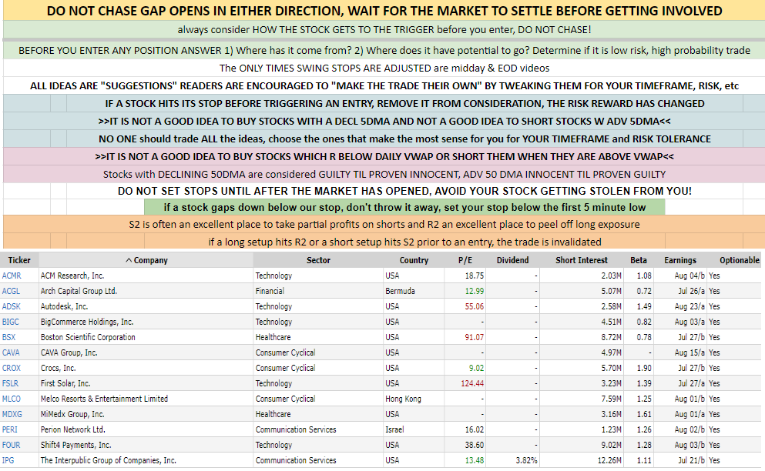Click the Jul 26/a earnings date

pyautogui.click(x=691, y=291)
